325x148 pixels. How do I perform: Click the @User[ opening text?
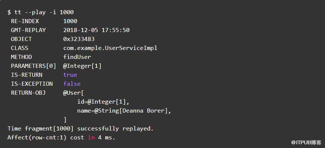coord(74,93)
